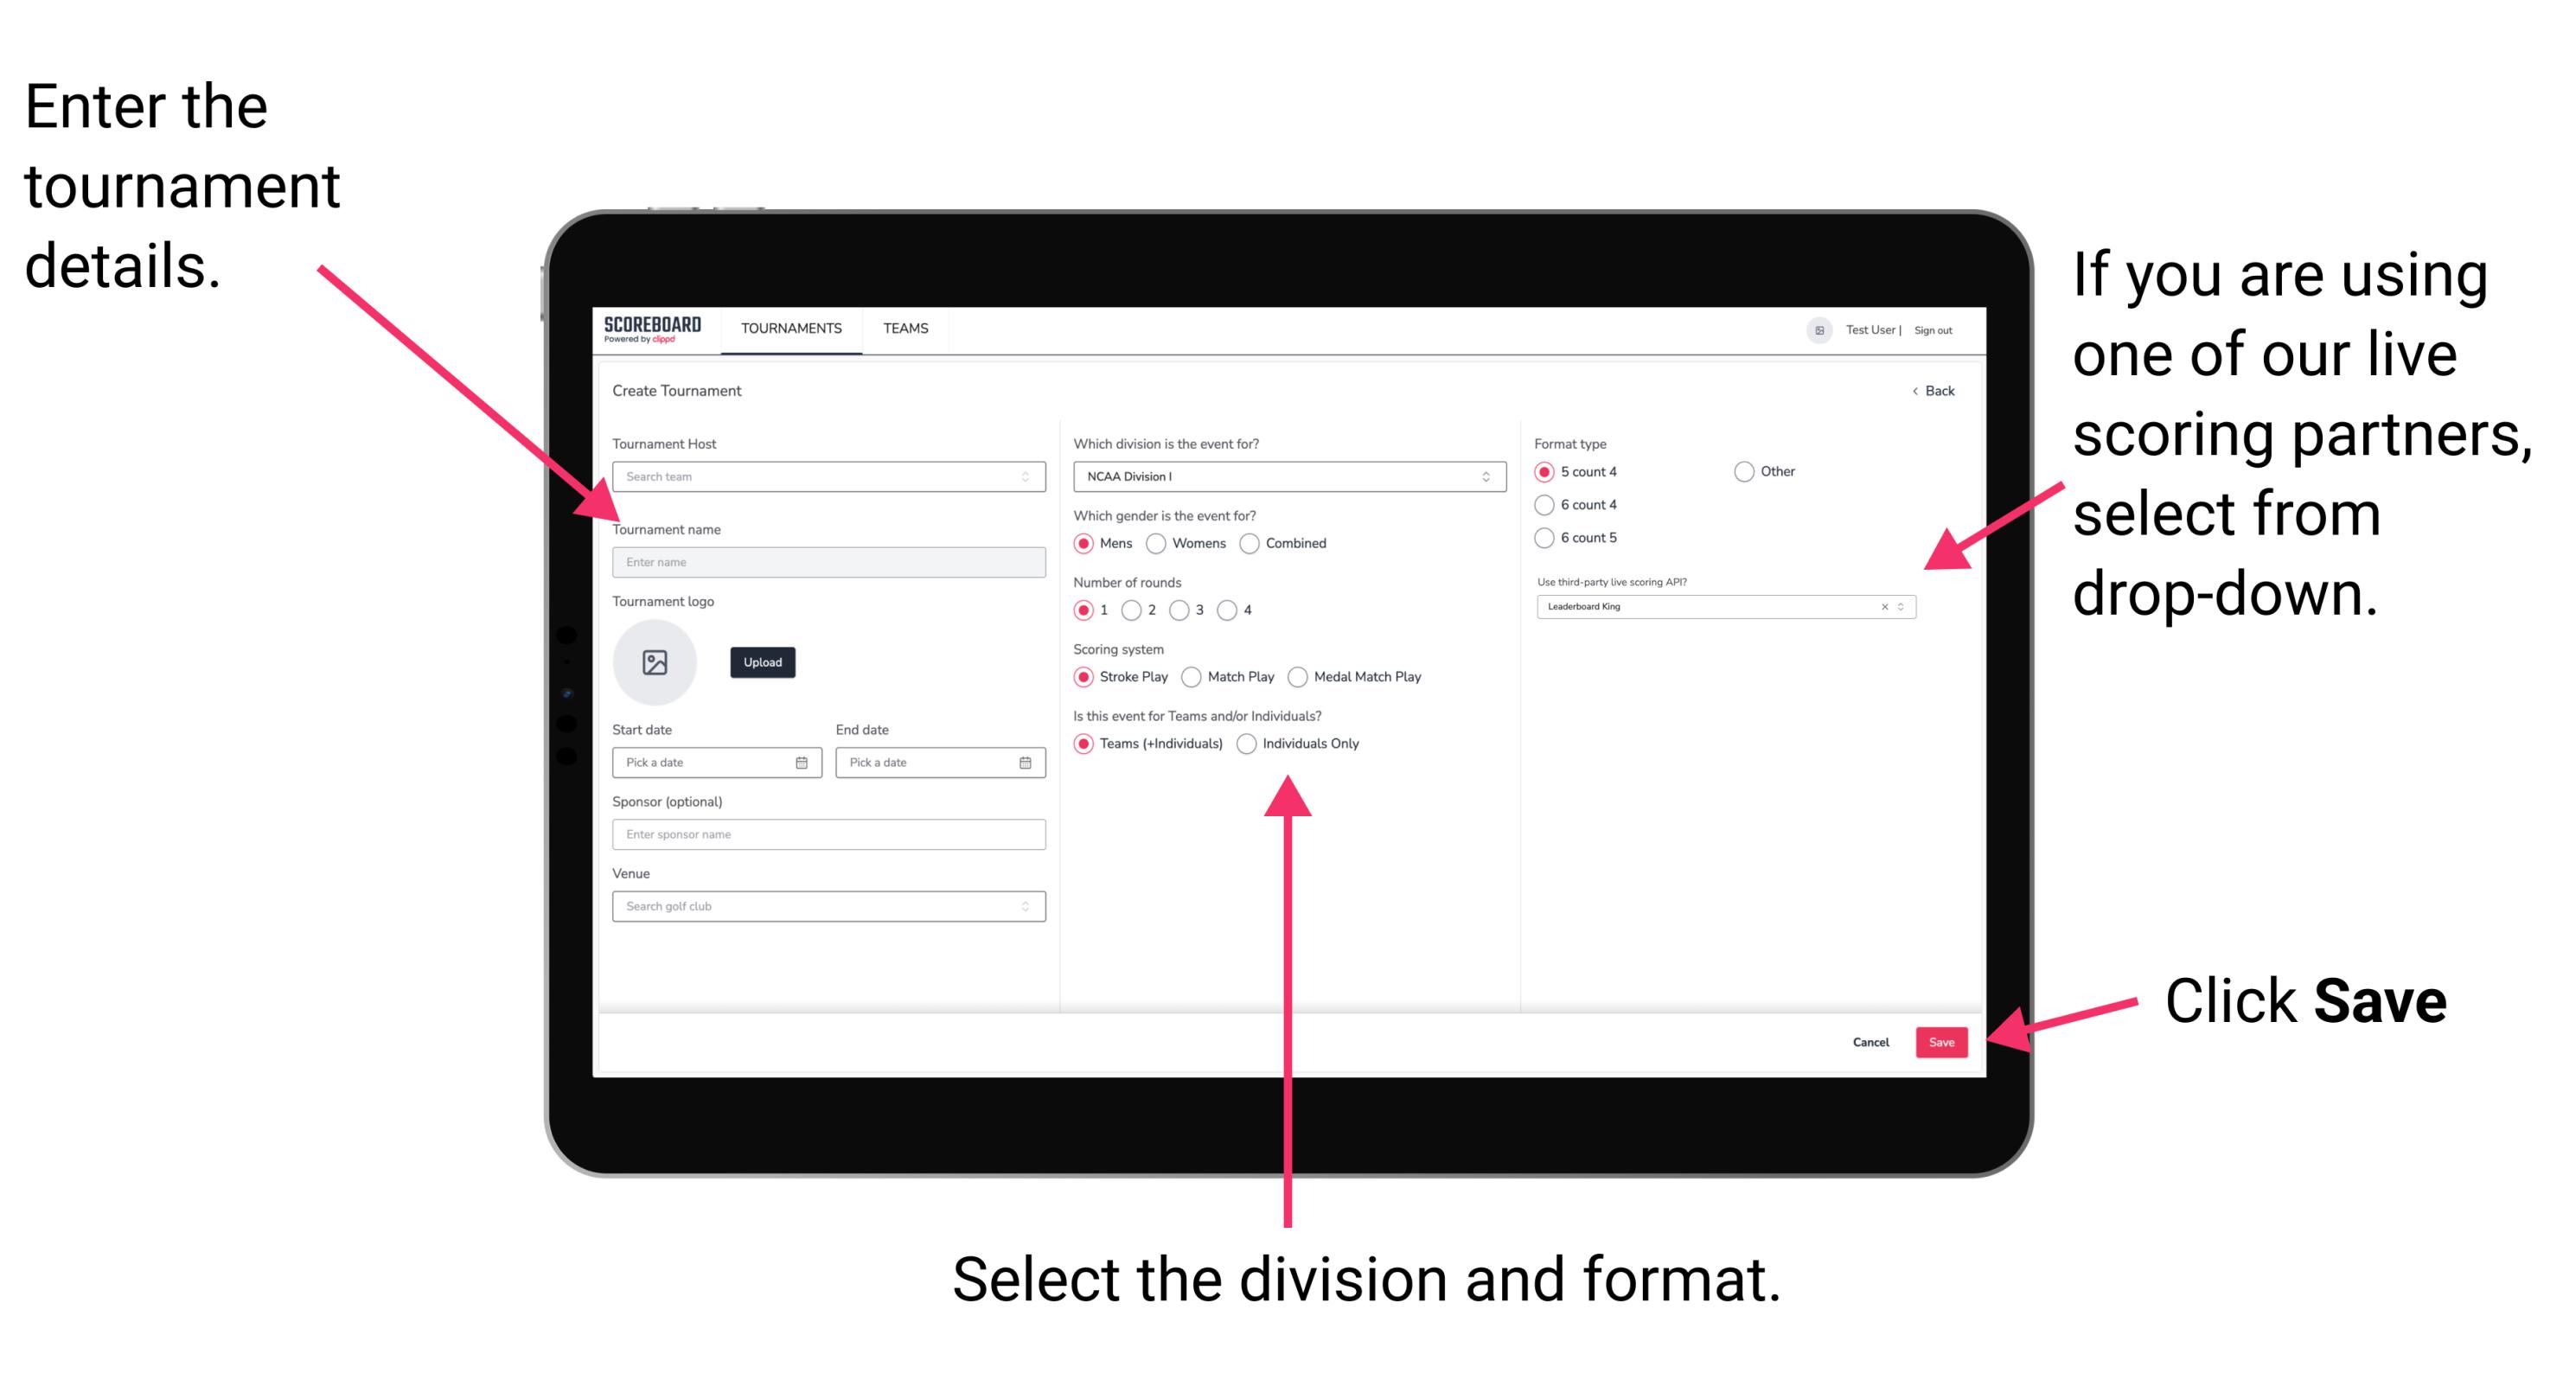Click the Cancel button

[1873, 1041]
